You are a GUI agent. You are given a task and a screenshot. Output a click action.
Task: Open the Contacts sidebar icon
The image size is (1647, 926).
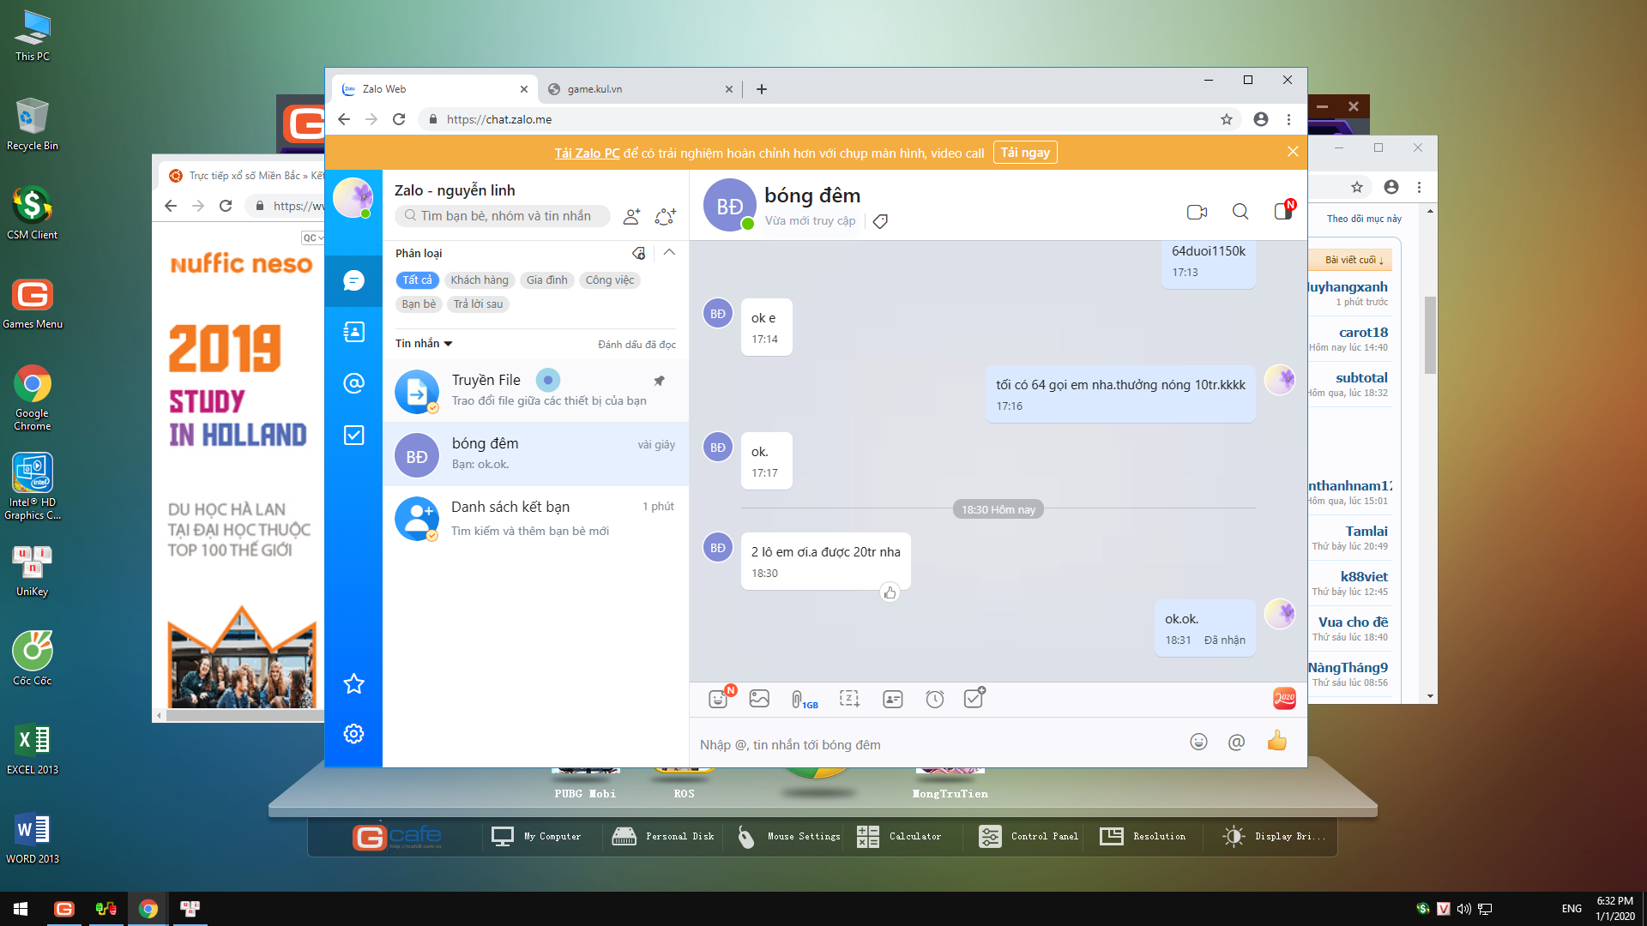pos(353,332)
